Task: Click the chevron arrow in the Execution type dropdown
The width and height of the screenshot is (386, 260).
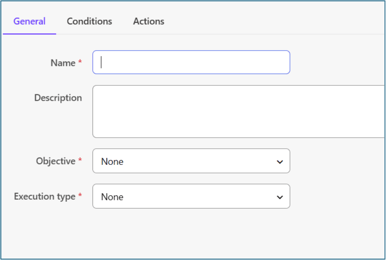Action: point(279,197)
